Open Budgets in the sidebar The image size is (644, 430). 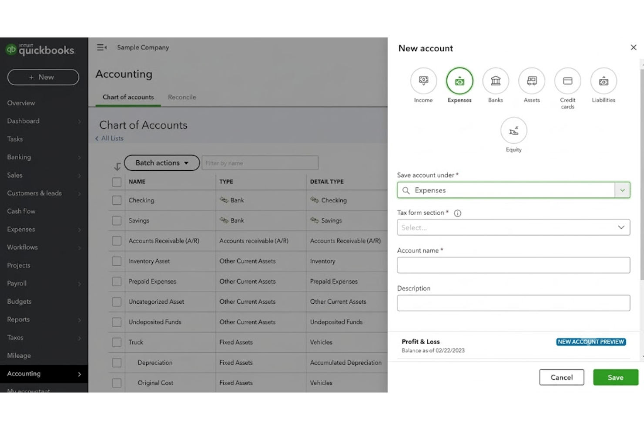tap(19, 301)
